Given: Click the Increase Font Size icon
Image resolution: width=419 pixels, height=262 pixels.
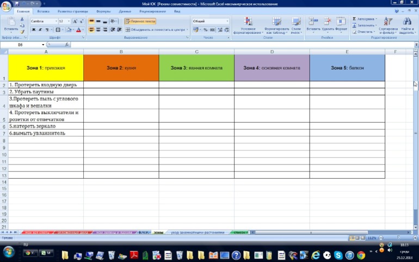Looking at the screenshot, I should [75, 21].
